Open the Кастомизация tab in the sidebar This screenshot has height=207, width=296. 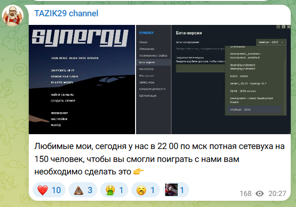(x=148, y=96)
